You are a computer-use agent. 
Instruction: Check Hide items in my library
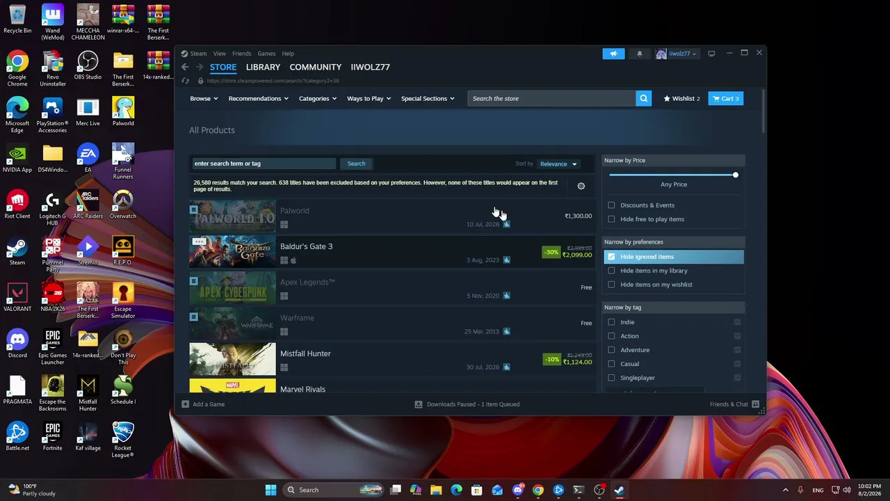611,271
